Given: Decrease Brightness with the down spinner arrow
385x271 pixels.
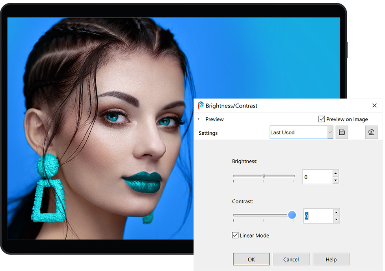Looking at the screenshot, I should click(x=336, y=180).
